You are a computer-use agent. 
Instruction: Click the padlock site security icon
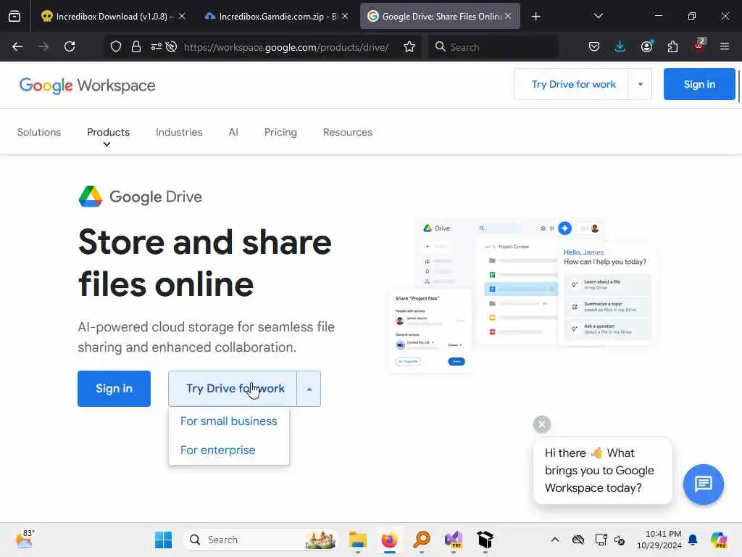pyautogui.click(x=136, y=46)
